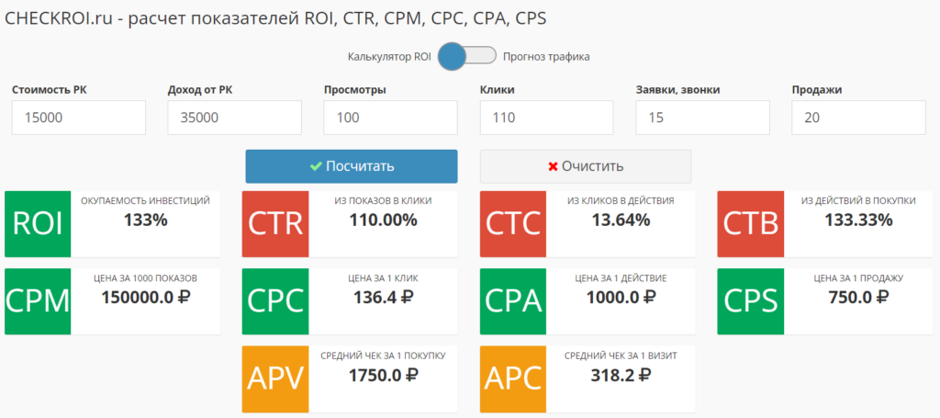Focus the Стоимость РК input field

coord(79,118)
